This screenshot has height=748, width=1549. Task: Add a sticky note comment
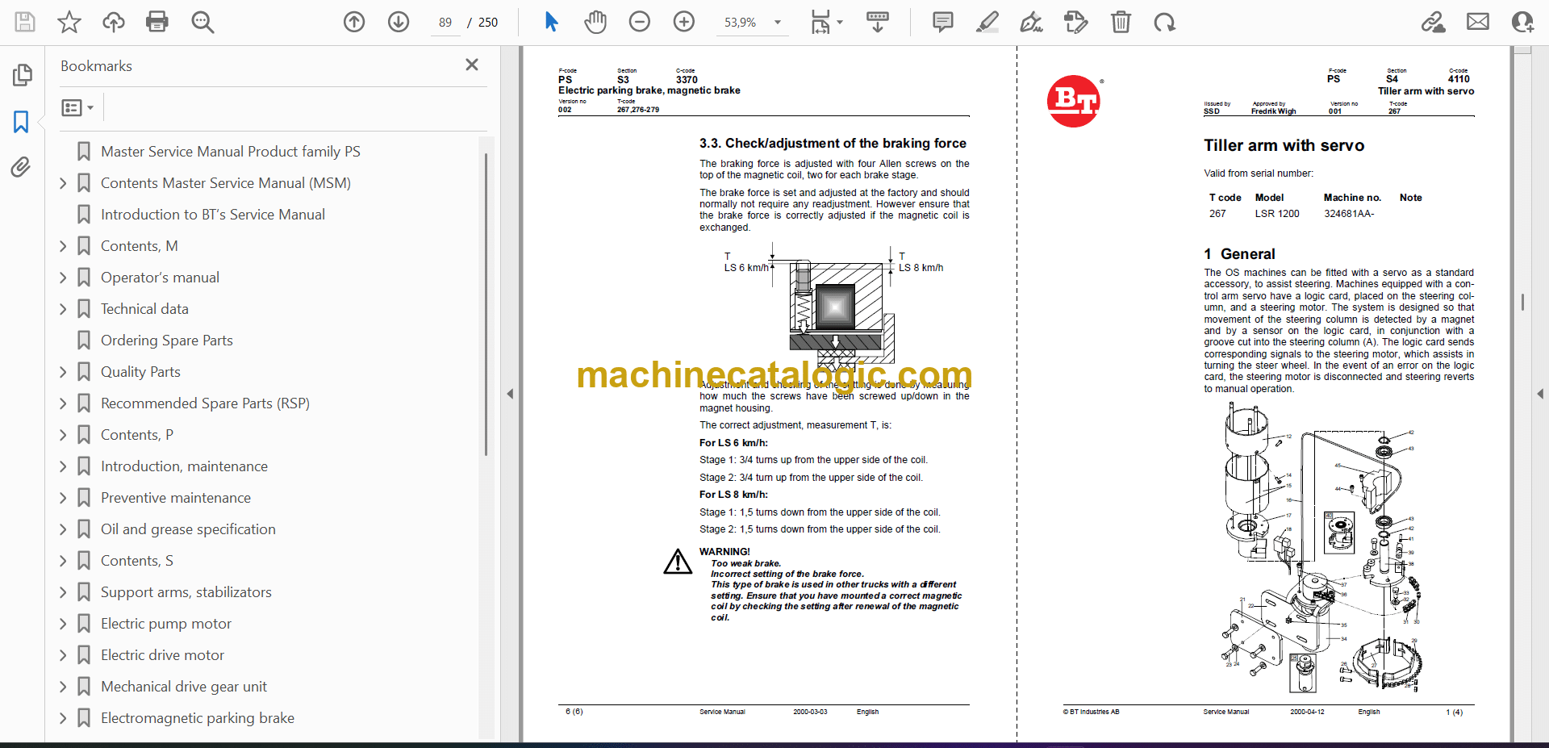point(942,22)
